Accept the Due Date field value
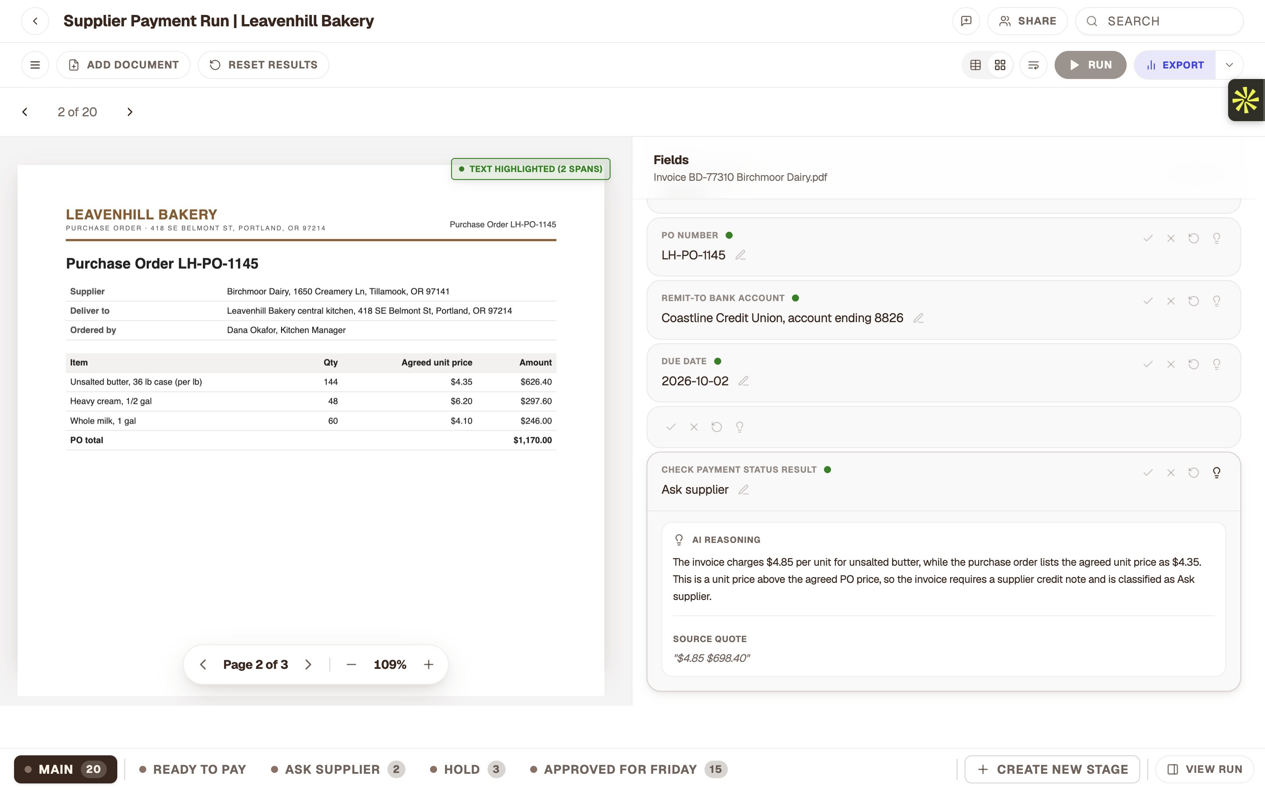Viewport: 1265px width, 790px height. (1148, 364)
